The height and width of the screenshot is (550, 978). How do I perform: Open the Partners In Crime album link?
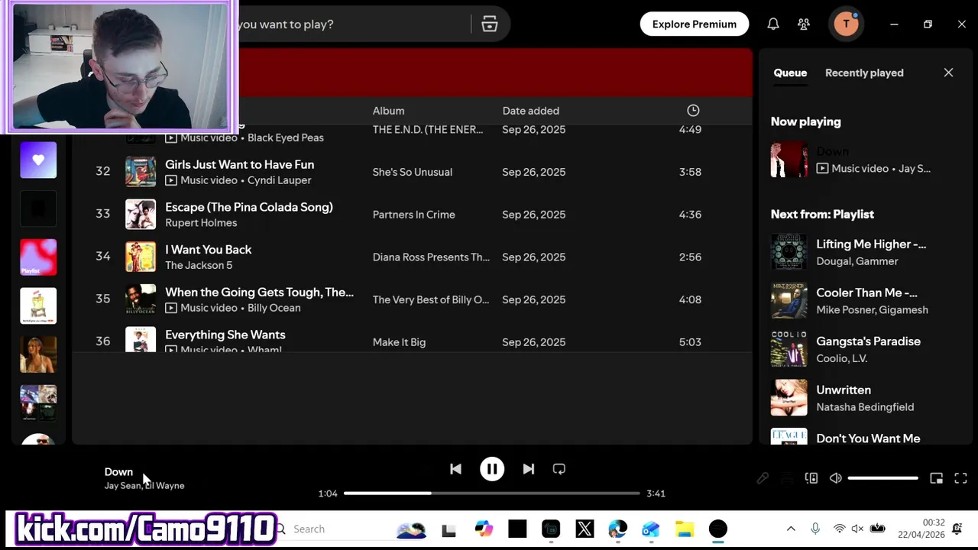[x=413, y=215]
